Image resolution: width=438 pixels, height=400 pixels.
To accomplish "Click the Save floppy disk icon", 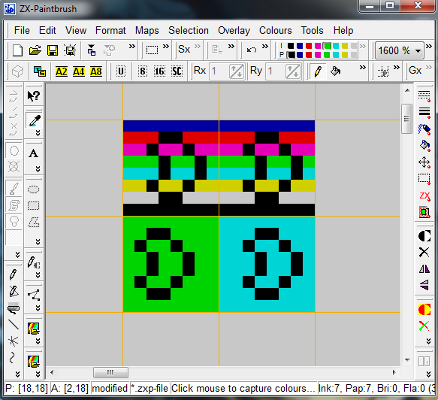I will (53, 50).
